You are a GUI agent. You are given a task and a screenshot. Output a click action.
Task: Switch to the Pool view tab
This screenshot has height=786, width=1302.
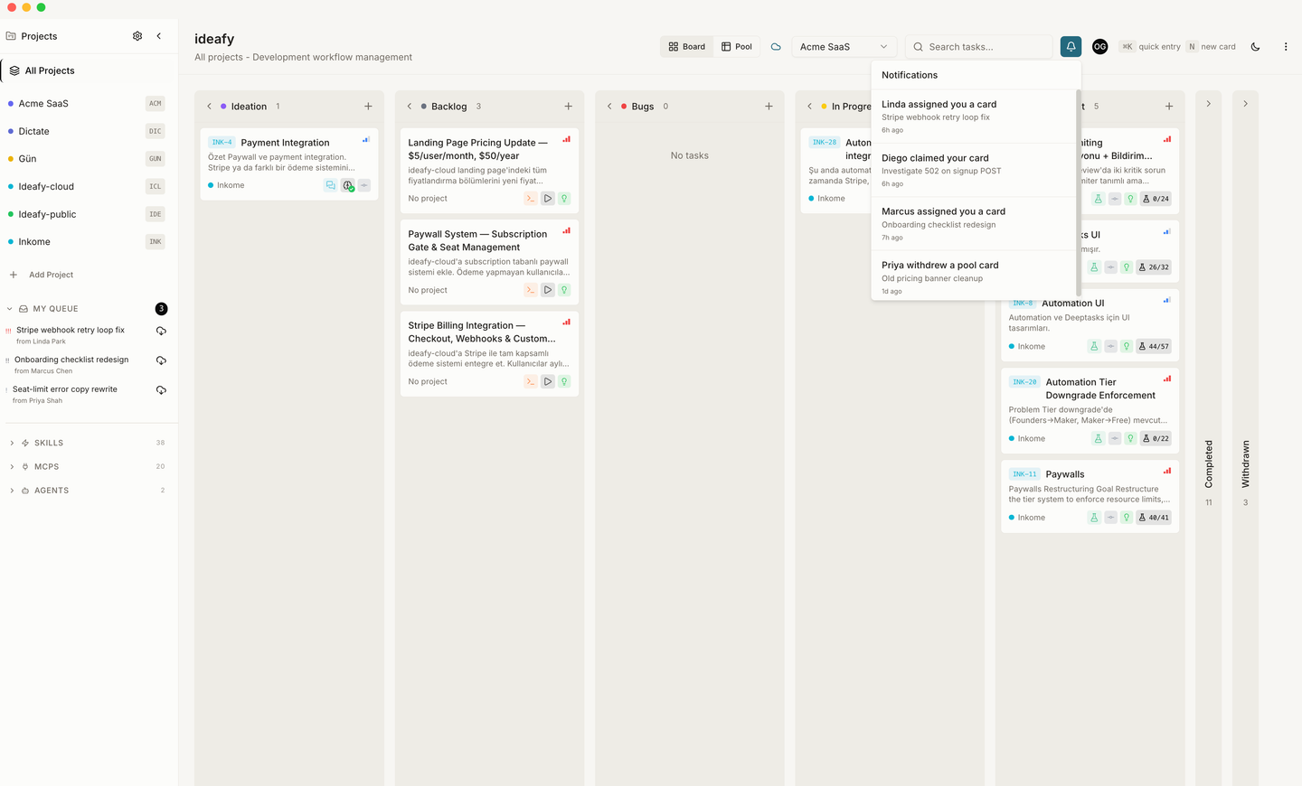pos(737,47)
